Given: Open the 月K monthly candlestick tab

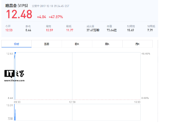Looking at the screenshot, I should pyautogui.click(x=137, y=44).
